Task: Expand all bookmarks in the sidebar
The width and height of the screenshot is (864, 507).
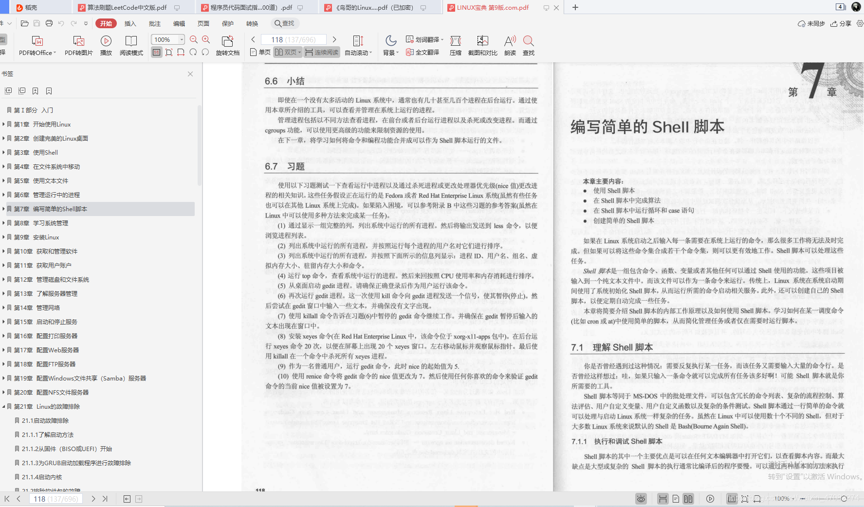Action: click(8, 91)
